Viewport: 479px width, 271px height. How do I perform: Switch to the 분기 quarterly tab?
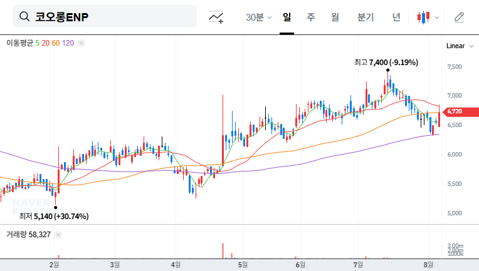[x=366, y=18]
